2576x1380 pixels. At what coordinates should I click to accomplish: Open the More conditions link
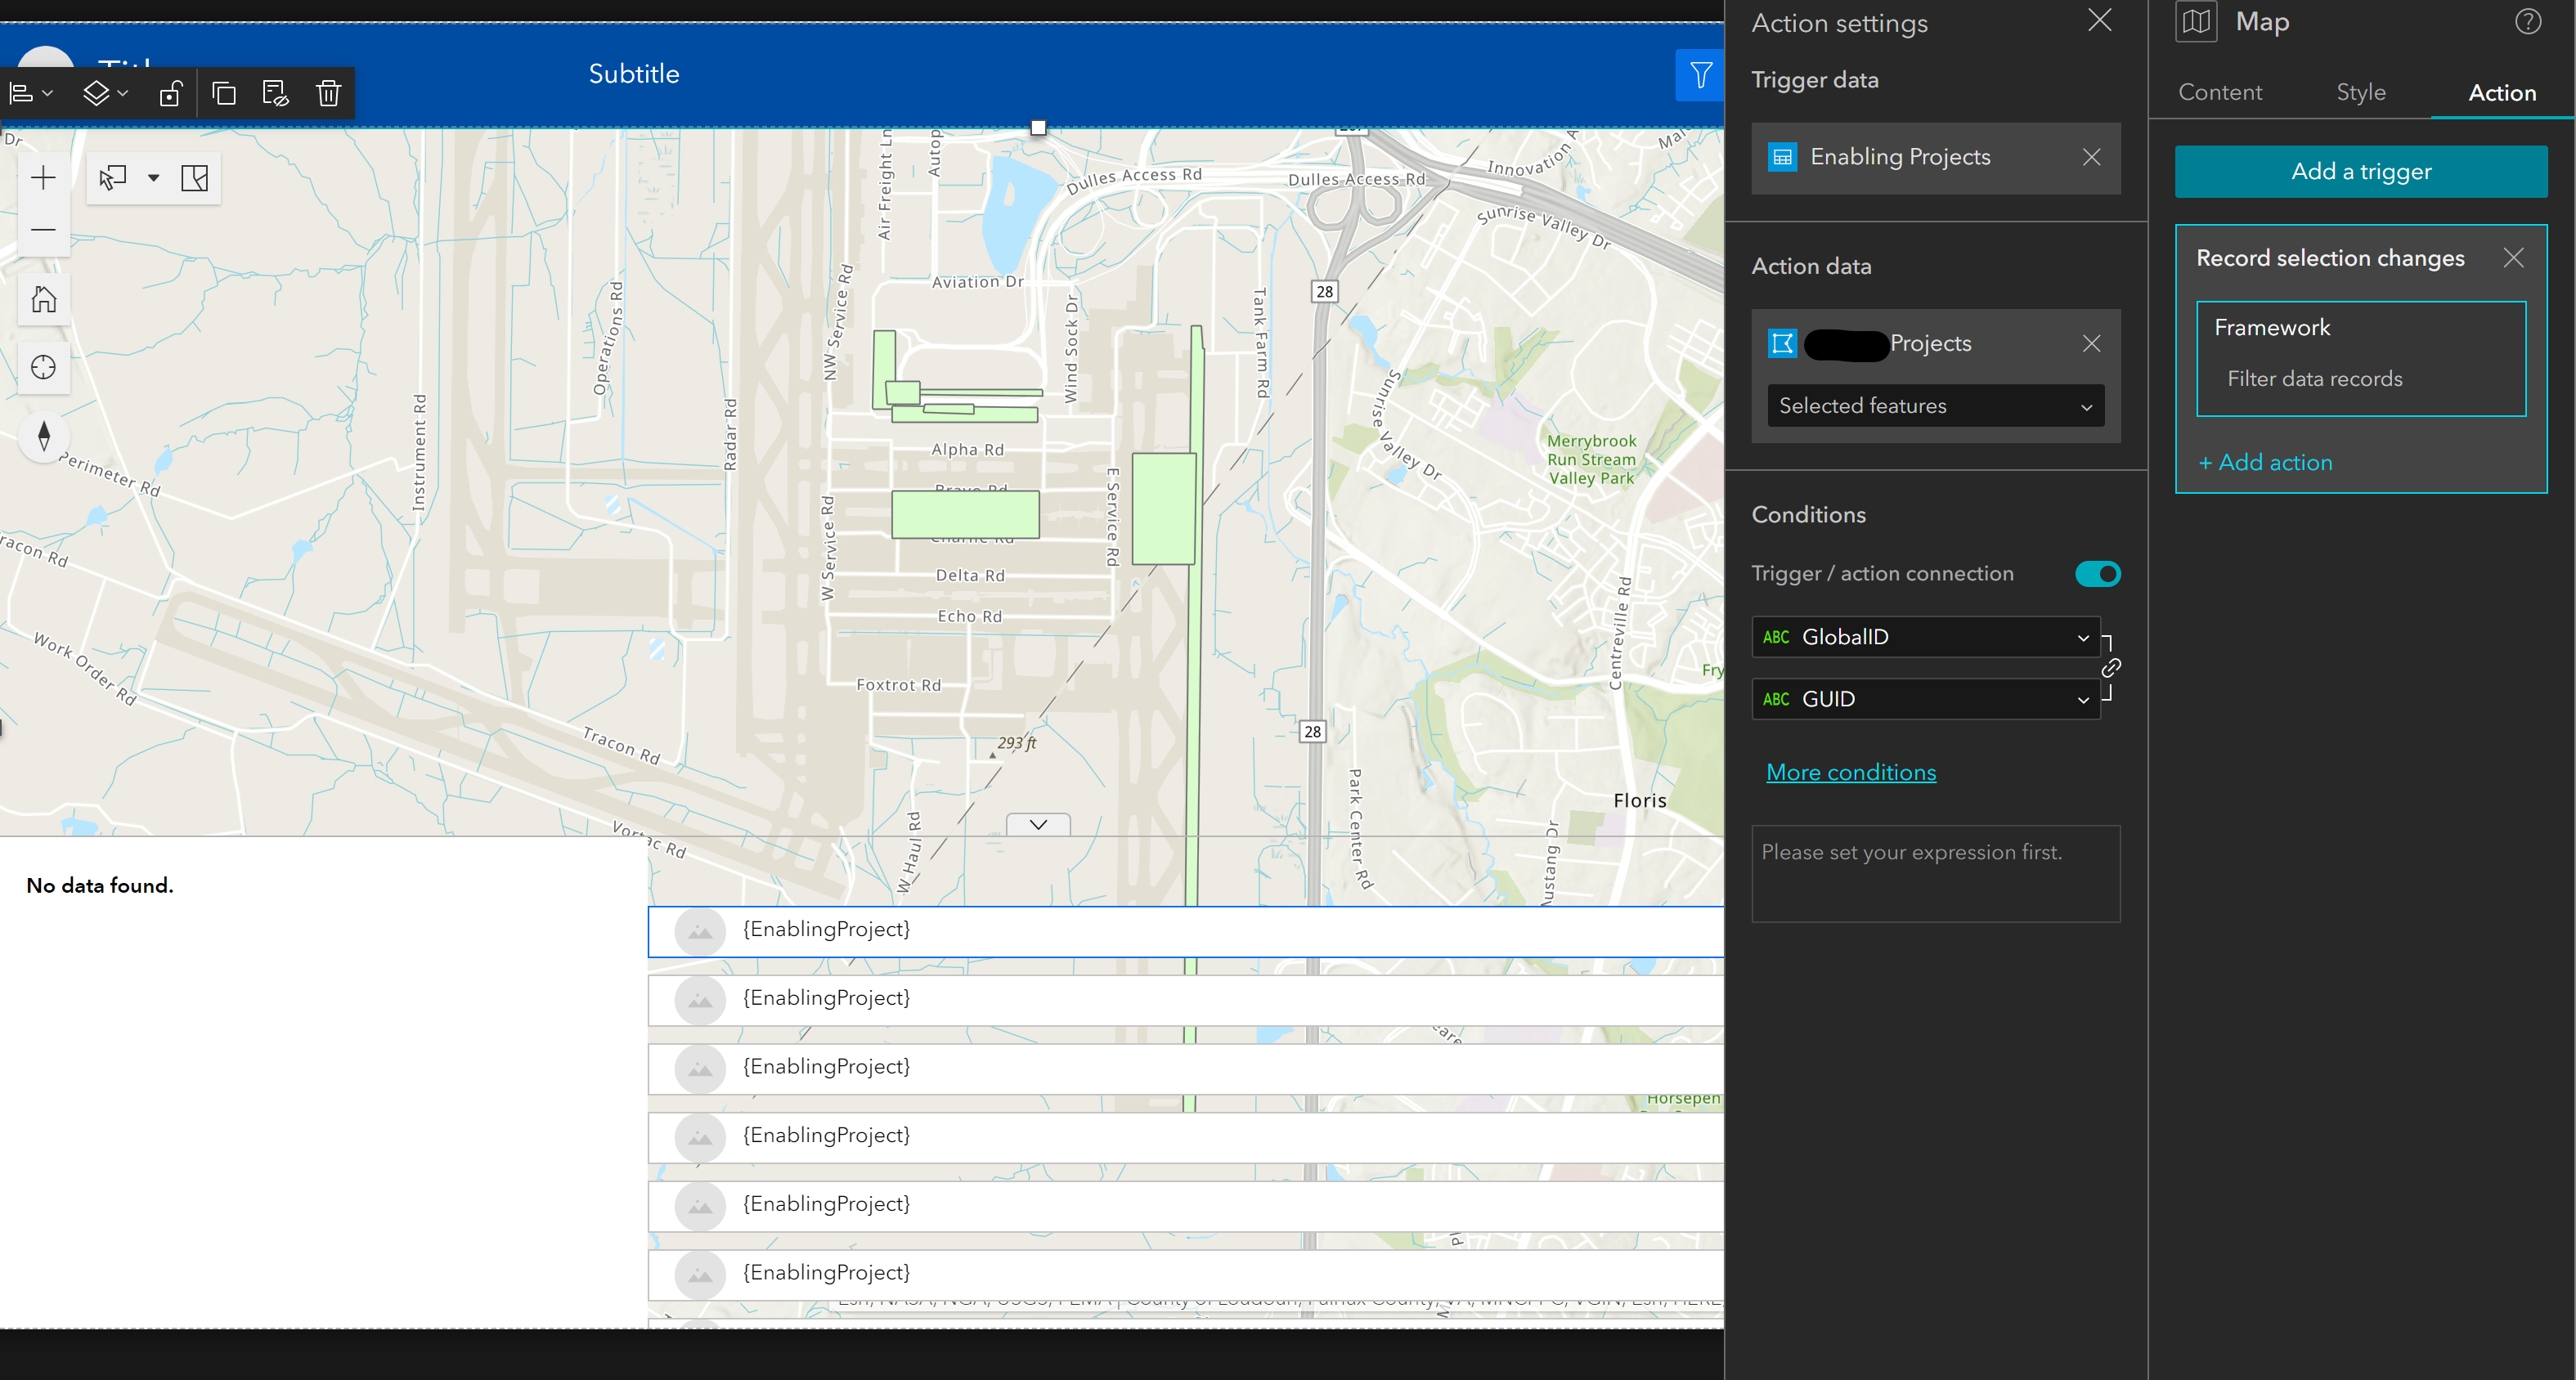click(1851, 772)
